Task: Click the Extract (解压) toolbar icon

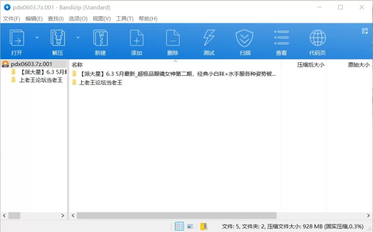Action: 57,38
